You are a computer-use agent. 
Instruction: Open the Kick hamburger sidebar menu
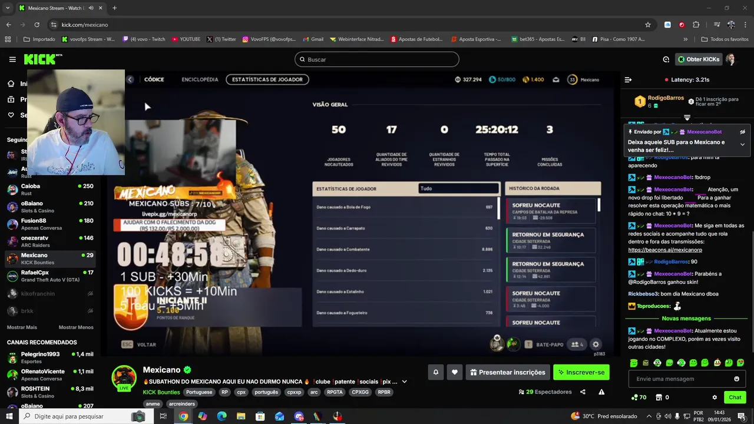(x=12, y=59)
